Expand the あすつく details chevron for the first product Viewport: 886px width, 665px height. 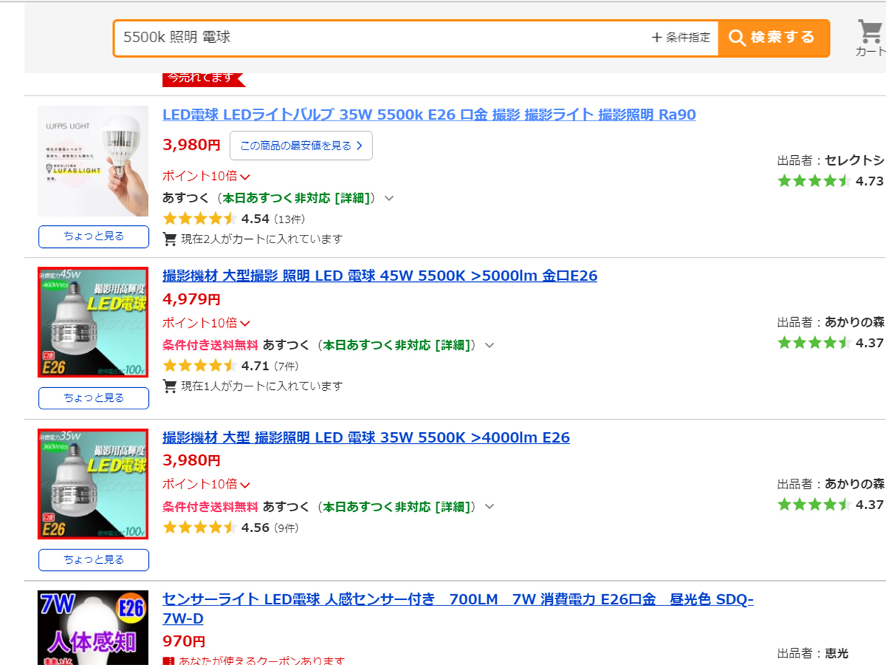[x=389, y=198]
